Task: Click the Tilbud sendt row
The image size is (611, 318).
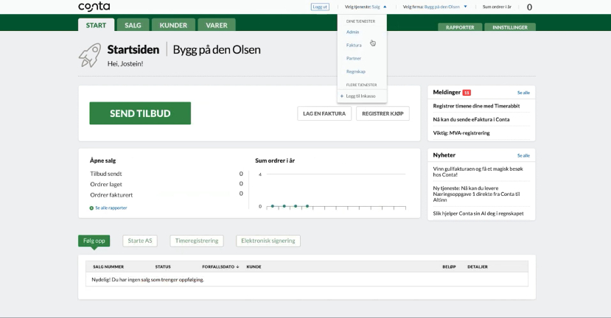Action: tap(167, 174)
